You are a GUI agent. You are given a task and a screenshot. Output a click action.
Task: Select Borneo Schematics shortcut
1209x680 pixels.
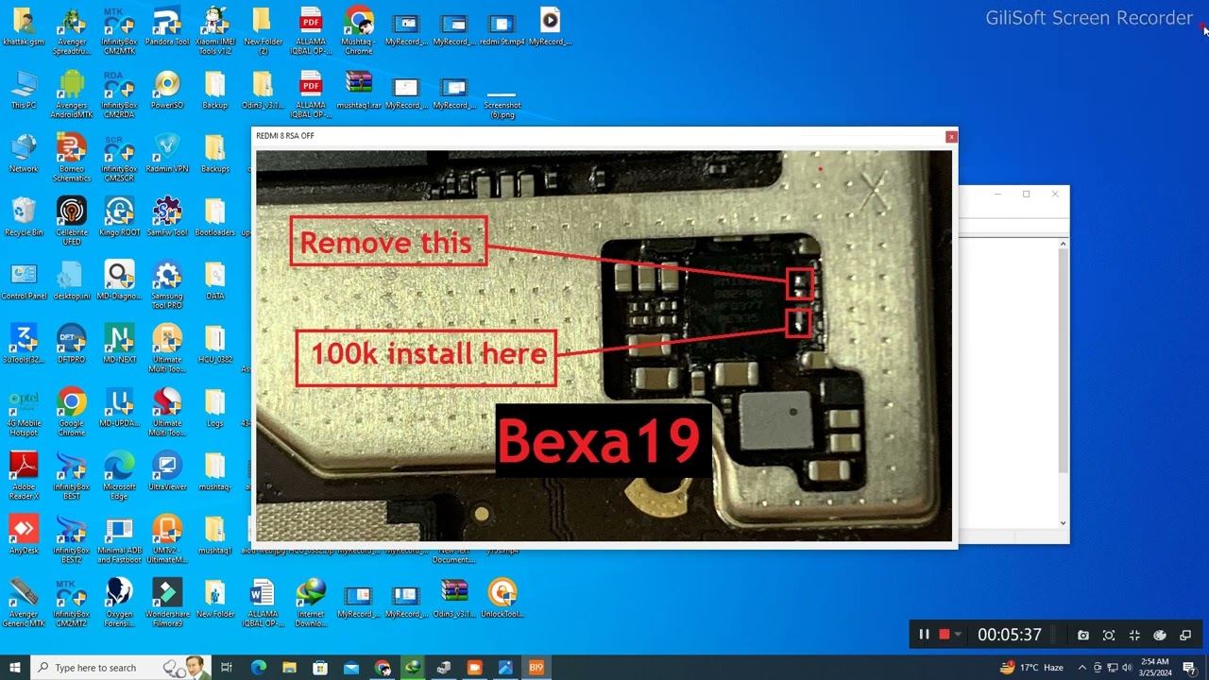[72, 158]
